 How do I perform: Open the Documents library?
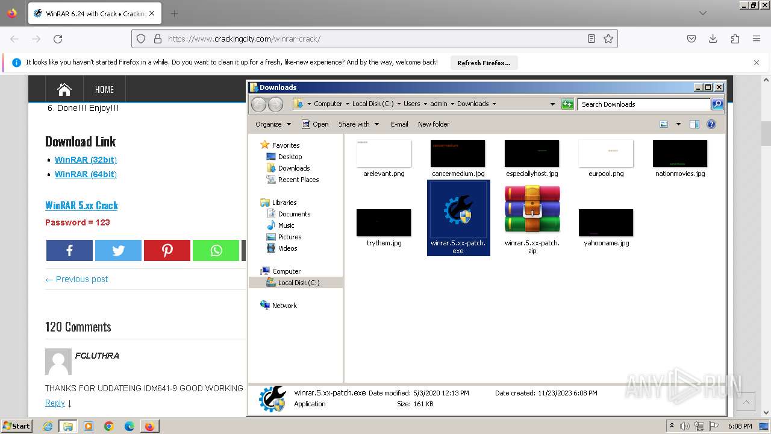294,214
